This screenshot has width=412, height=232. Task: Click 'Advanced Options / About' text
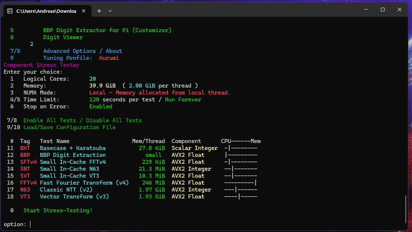pyautogui.click(x=82, y=51)
